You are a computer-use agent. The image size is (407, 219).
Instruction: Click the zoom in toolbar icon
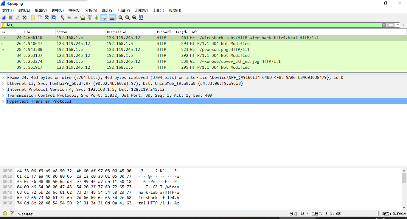tap(120, 18)
